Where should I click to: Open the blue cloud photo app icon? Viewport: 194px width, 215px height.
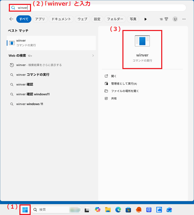coord(159,210)
